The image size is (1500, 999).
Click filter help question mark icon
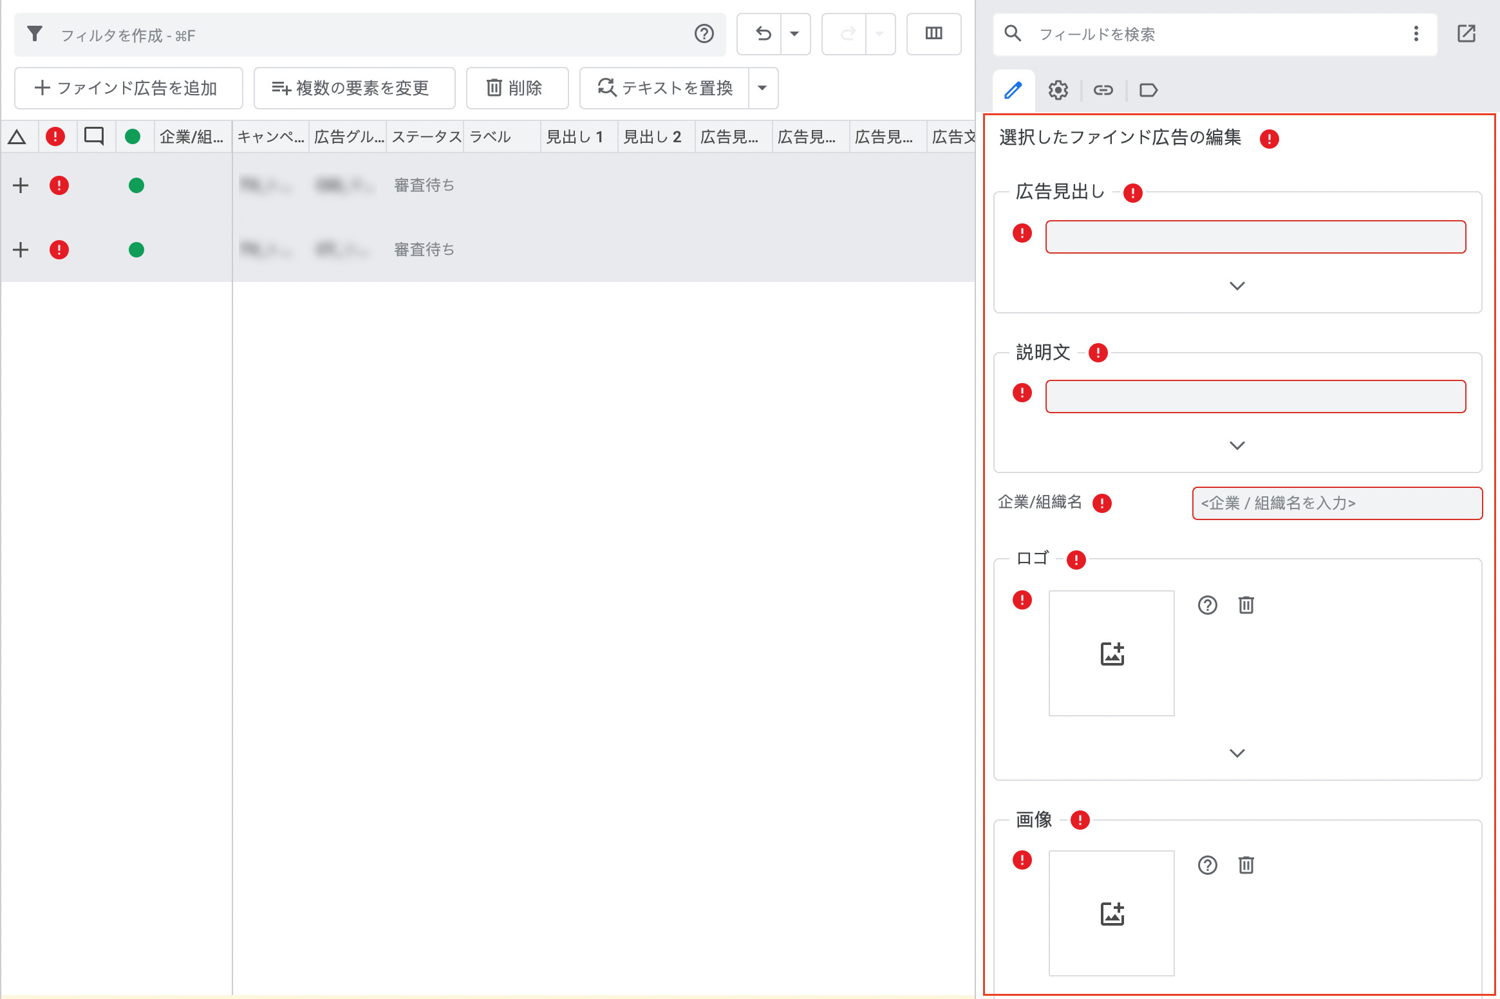pyautogui.click(x=704, y=33)
